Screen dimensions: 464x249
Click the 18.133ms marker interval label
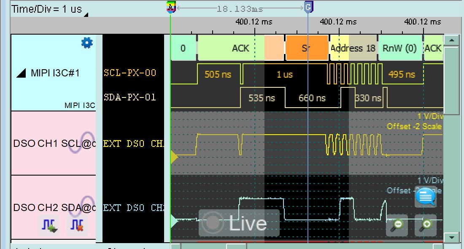[x=240, y=9]
